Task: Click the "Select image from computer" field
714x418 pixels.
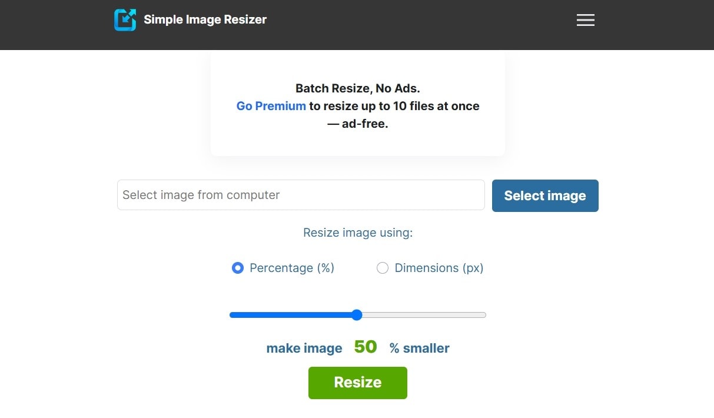Action: (300, 195)
